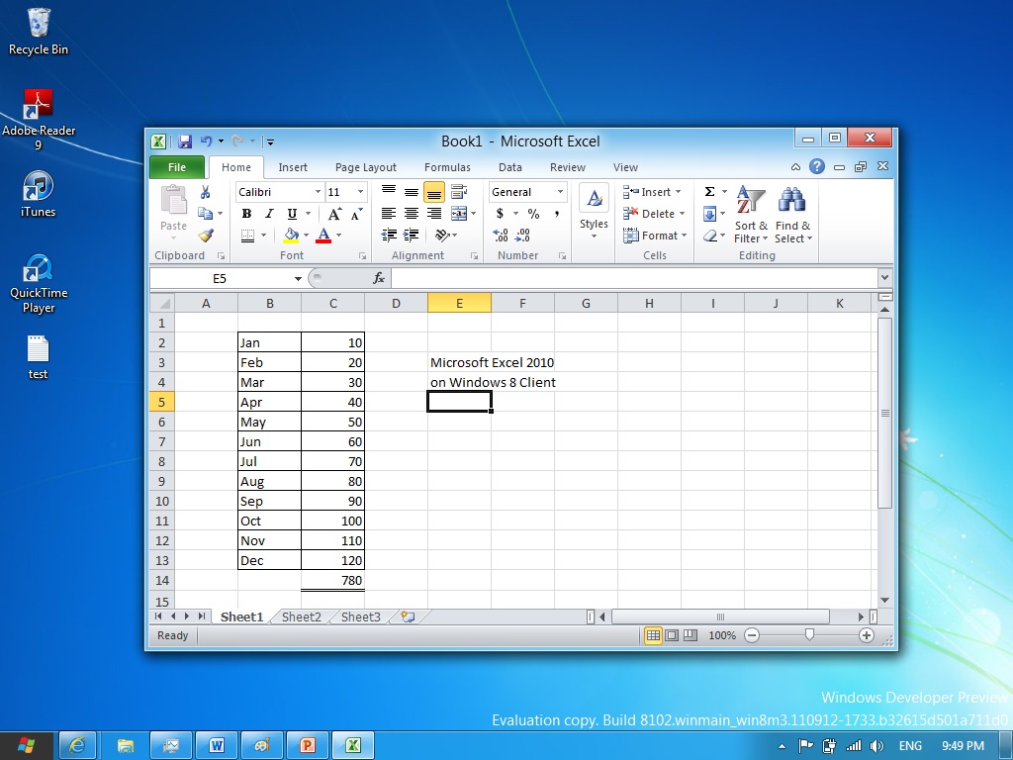Open the Name Box dropdown arrow
1013x760 pixels.
[x=298, y=278]
